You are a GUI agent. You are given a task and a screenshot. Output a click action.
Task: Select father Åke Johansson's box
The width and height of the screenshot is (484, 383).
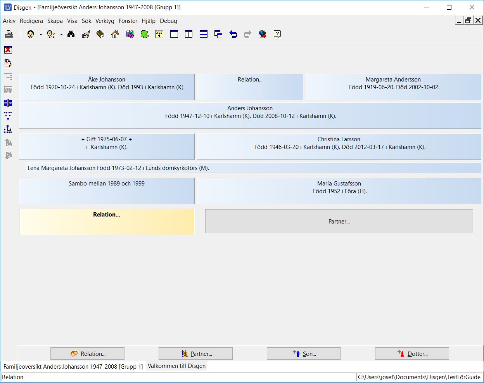[107, 87]
